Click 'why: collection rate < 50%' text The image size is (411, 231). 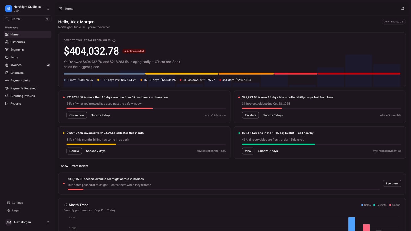[x=211, y=151]
